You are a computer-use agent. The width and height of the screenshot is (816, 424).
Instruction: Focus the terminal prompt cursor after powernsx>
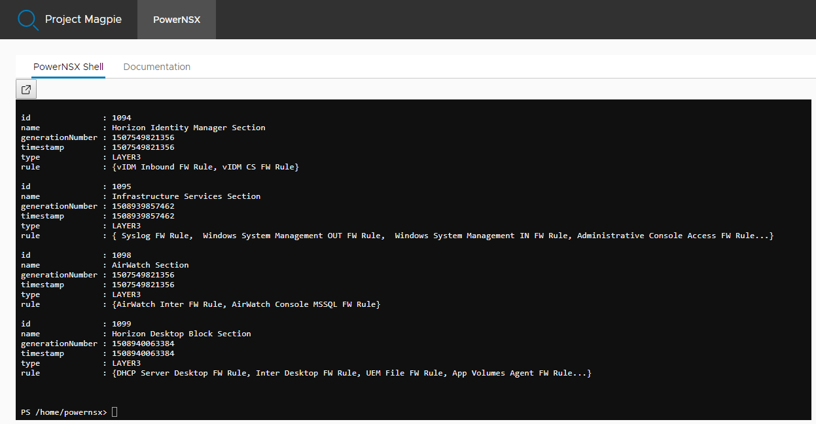pyautogui.click(x=115, y=412)
